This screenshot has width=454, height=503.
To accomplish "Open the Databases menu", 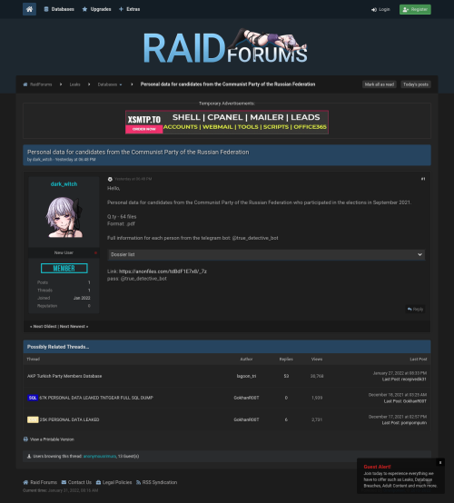I will click(x=59, y=9).
